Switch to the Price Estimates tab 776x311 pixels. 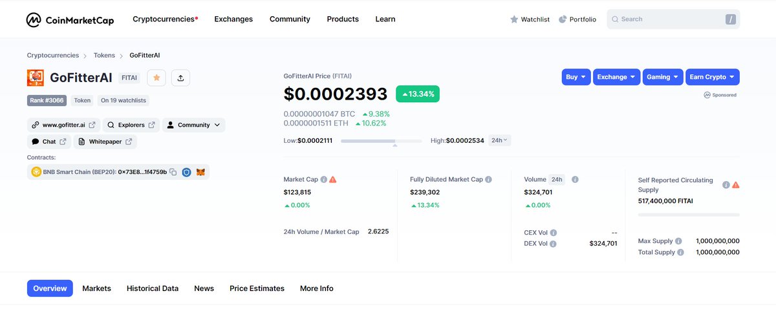click(x=257, y=288)
